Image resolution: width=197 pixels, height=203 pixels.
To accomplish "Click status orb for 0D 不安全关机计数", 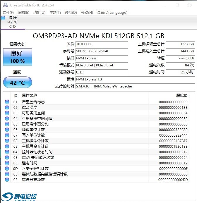I will (7, 169).
